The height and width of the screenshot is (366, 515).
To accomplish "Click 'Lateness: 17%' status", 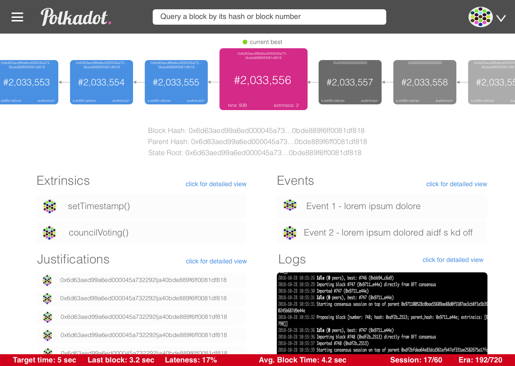I will point(191,360).
